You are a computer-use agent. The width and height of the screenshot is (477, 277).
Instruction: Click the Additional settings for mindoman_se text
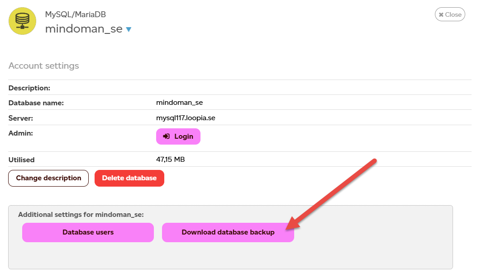coord(81,215)
